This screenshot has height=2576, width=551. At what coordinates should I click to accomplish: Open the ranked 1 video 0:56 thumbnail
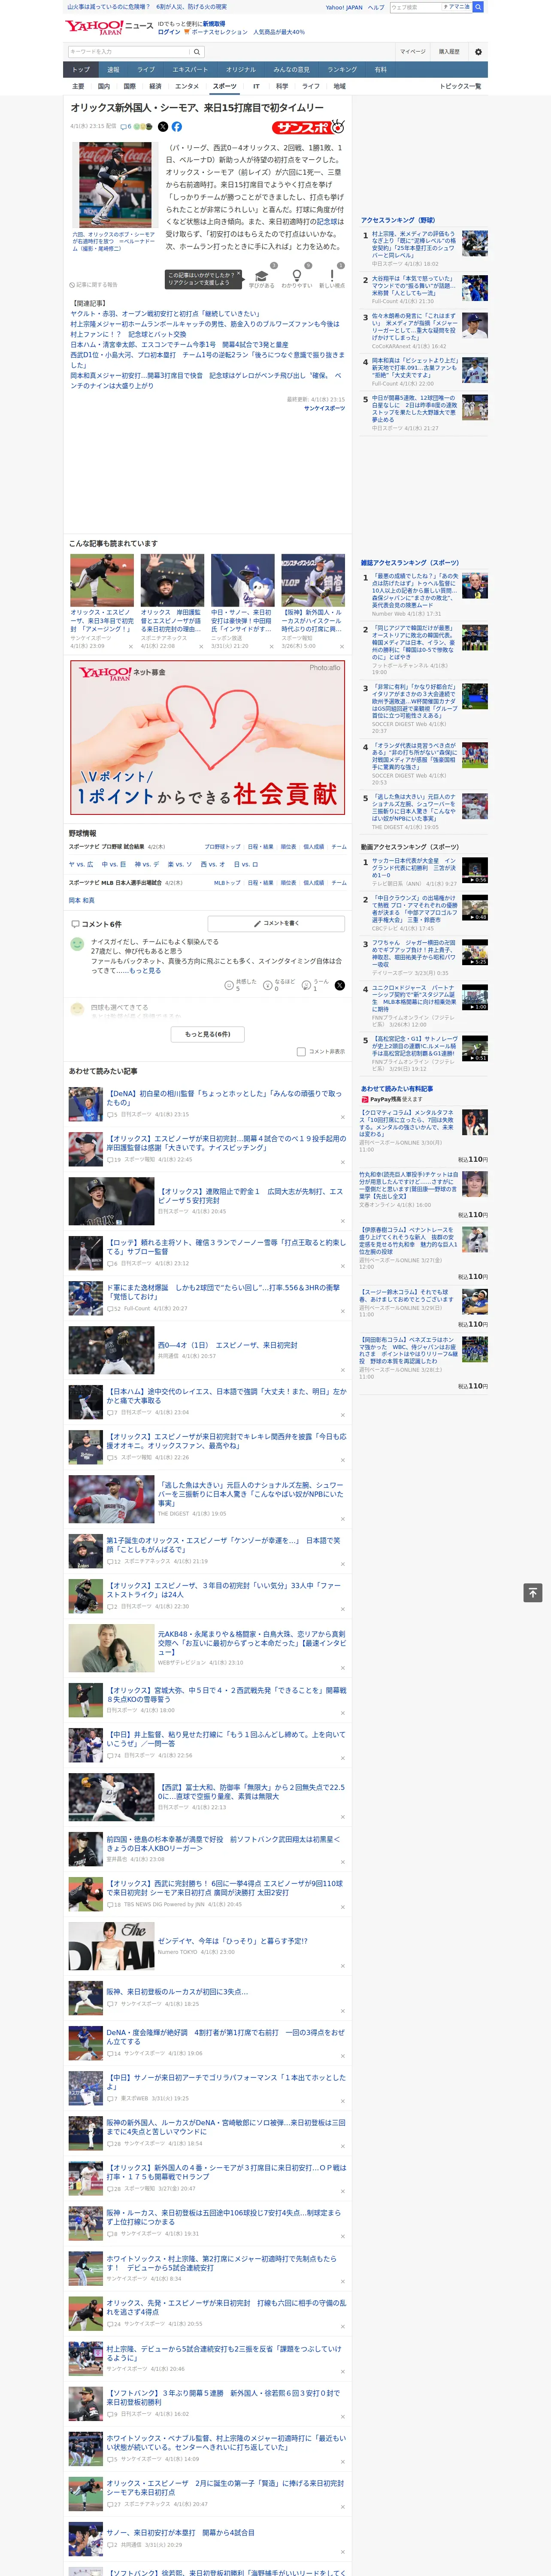pos(475,870)
